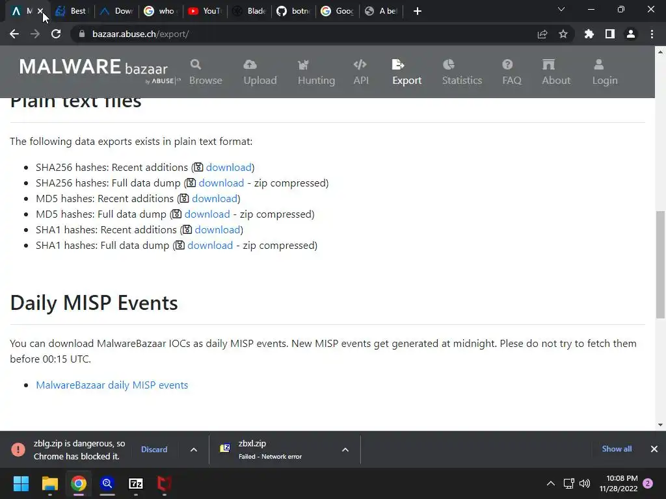Go to Hunting page in navbar
This screenshot has width=666, height=499.
[316, 72]
